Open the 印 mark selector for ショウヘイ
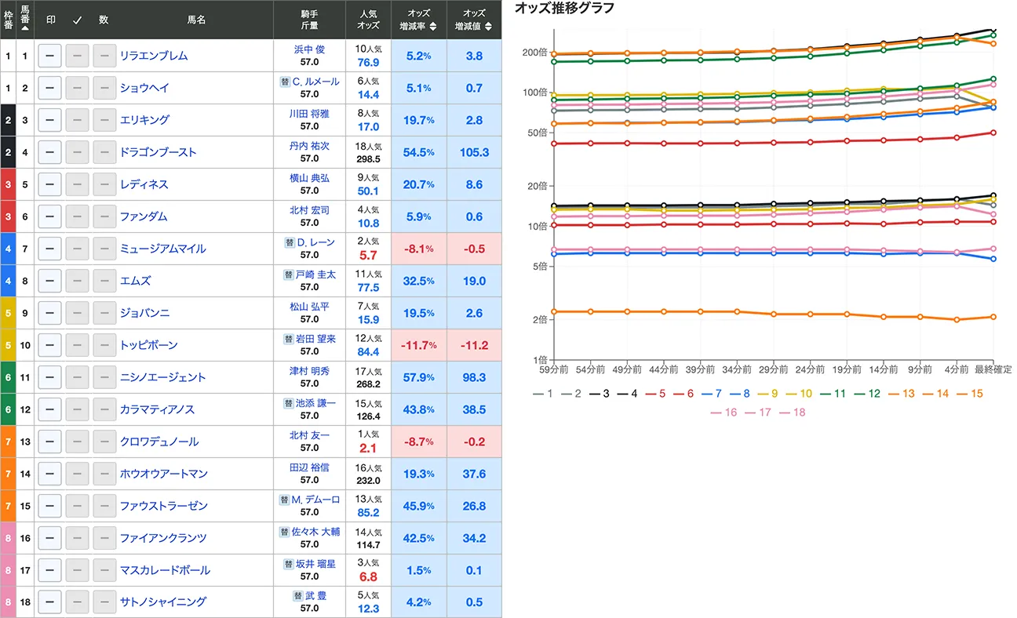Viewport: 1017px width, 618px height. pyautogui.click(x=49, y=88)
